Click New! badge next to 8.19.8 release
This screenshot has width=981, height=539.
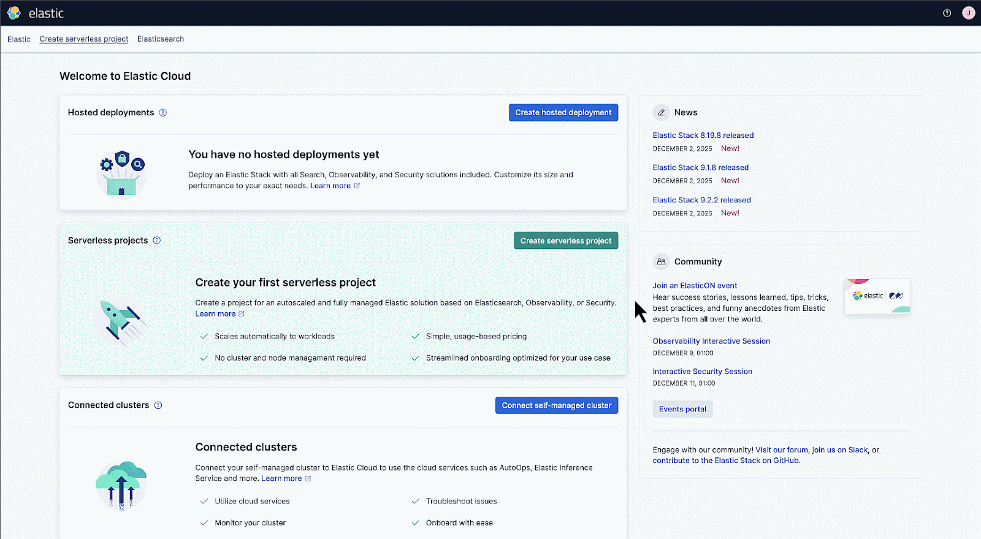(x=730, y=148)
